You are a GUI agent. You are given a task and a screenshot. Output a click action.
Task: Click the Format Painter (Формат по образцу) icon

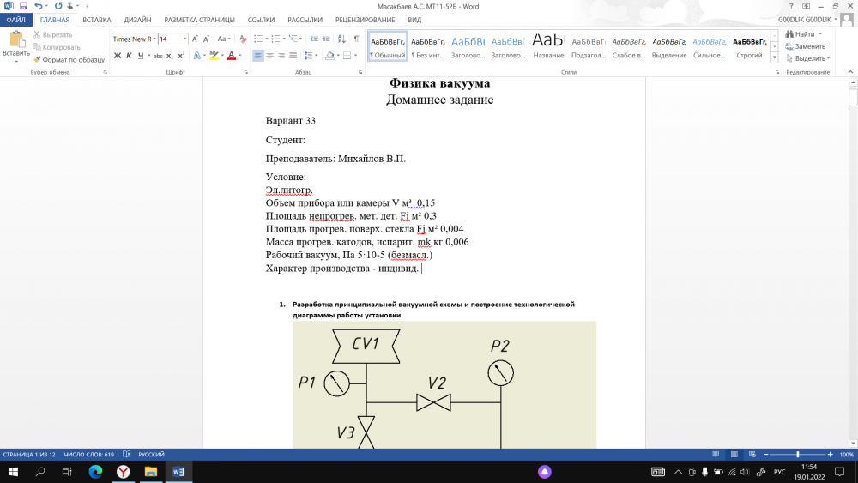click(37, 59)
